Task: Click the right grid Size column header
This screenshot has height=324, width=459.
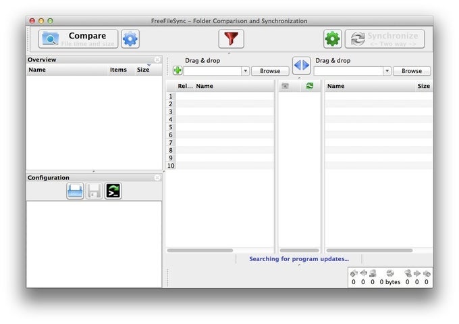Action: pos(424,86)
